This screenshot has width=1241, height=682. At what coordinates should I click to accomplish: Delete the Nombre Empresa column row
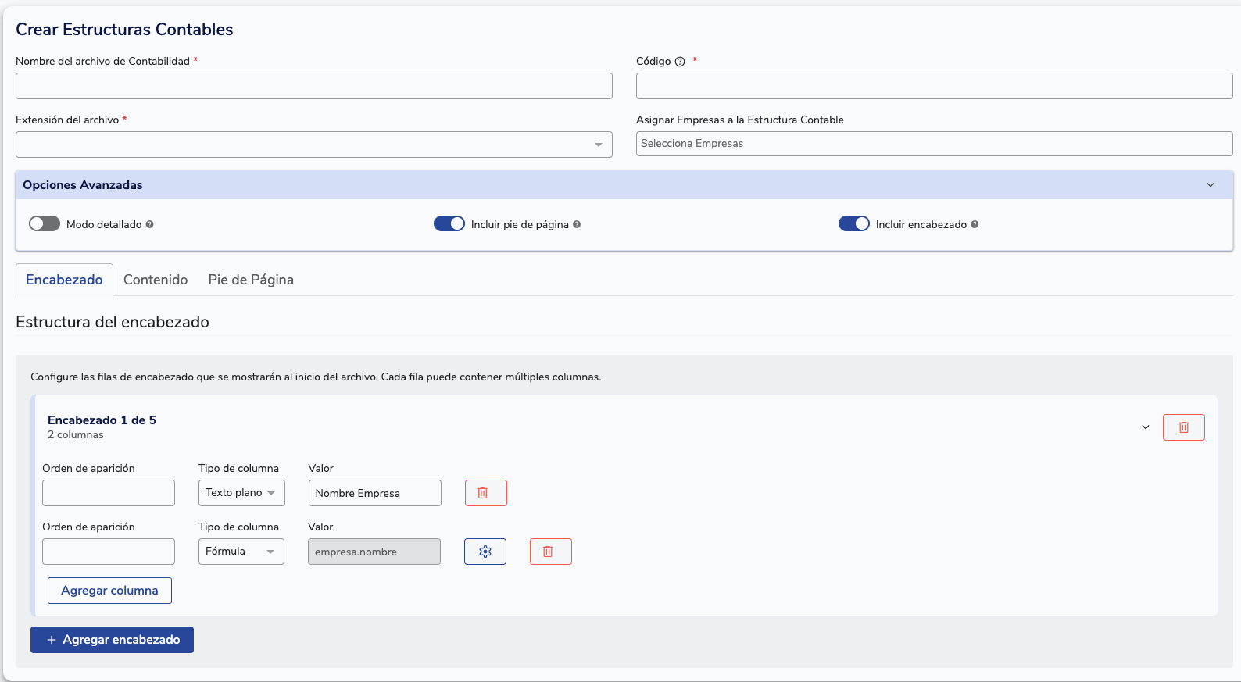[486, 493]
